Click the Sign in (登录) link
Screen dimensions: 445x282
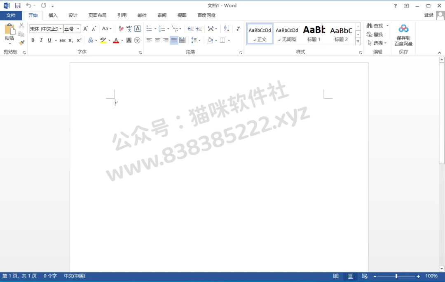coord(429,15)
